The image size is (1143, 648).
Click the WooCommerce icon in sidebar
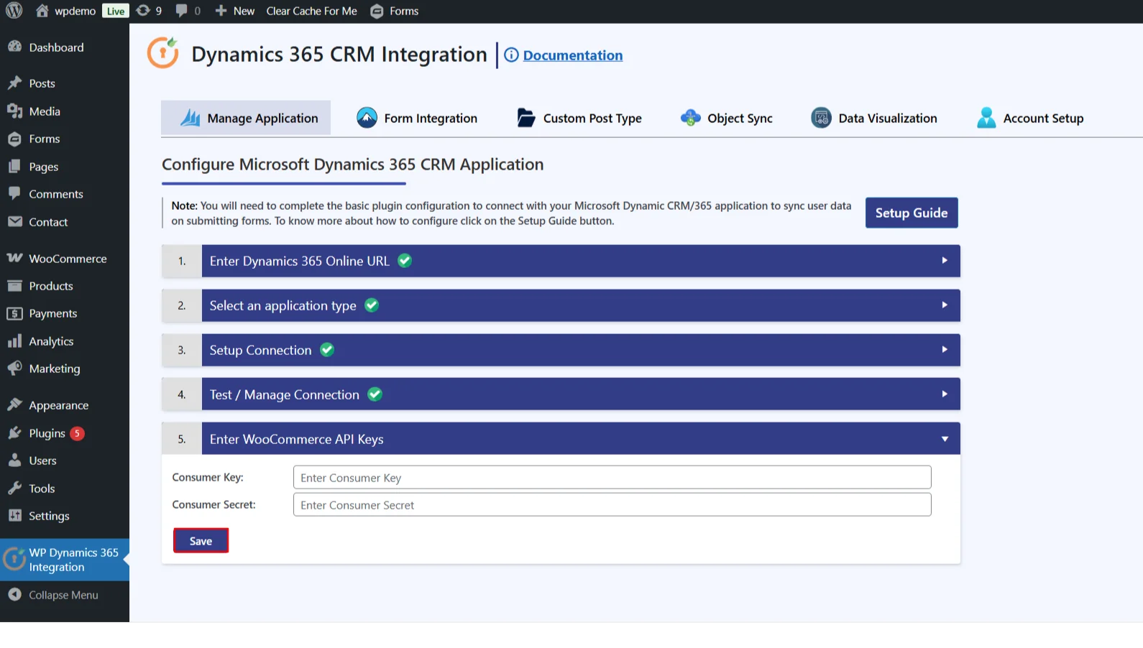(14, 258)
